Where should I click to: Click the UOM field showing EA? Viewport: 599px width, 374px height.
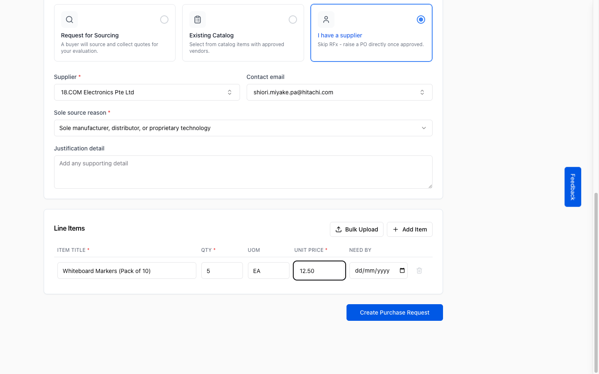269,271
